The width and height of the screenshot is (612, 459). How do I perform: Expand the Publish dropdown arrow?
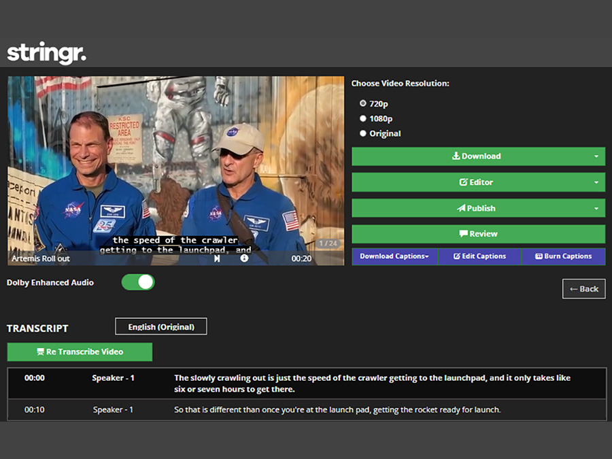pyautogui.click(x=596, y=208)
